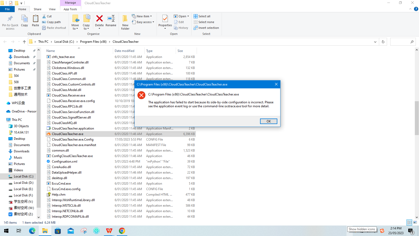Select the Help.chm file

(59, 195)
